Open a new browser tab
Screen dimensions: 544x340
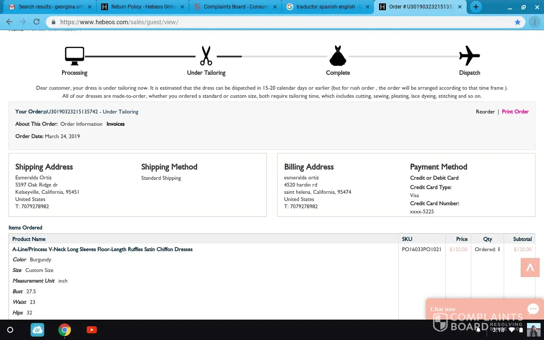point(476,7)
